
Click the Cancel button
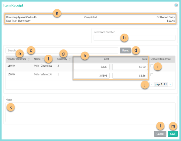pyautogui.click(x=160, y=134)
